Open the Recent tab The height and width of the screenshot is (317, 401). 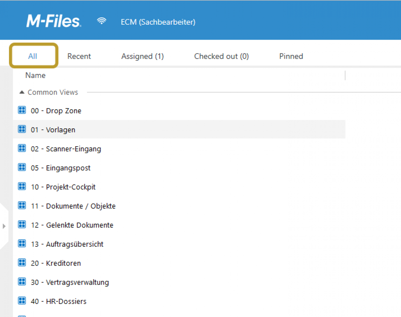point(79,56)
